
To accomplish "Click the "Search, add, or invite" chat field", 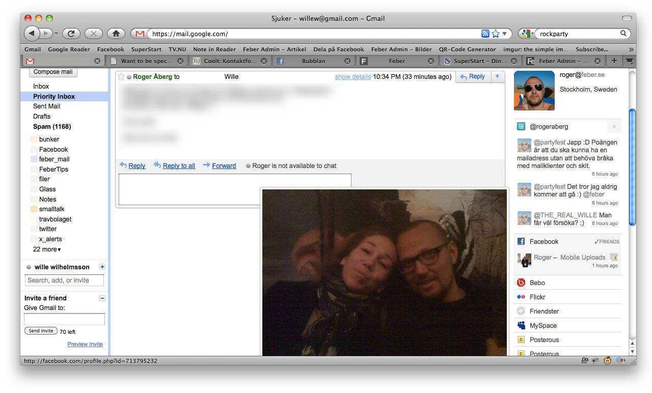I will click(x=64, y=280).
